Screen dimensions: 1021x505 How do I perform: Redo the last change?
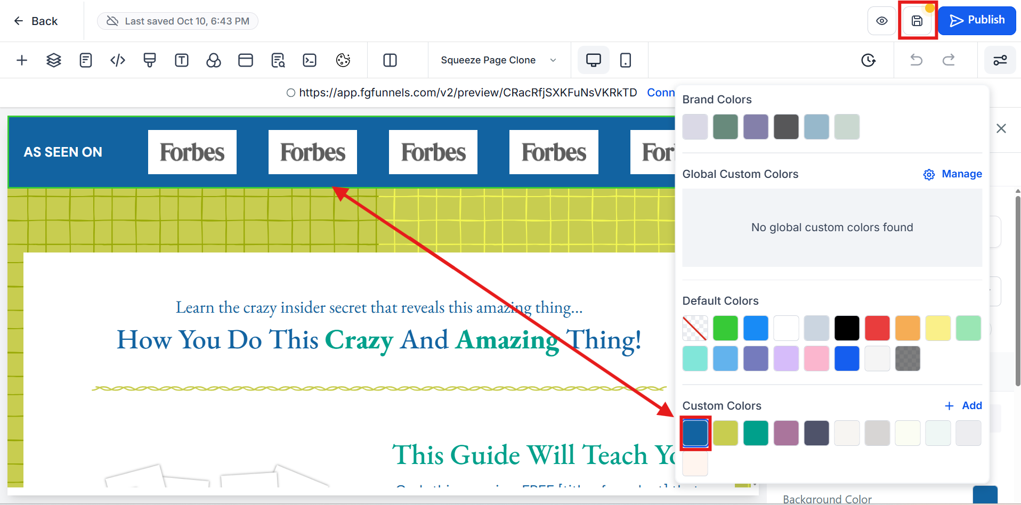[949, 60]
